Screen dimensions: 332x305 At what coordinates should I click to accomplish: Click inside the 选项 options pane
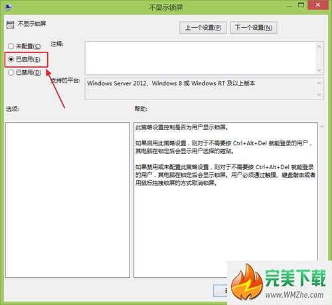tap(68, 200)
